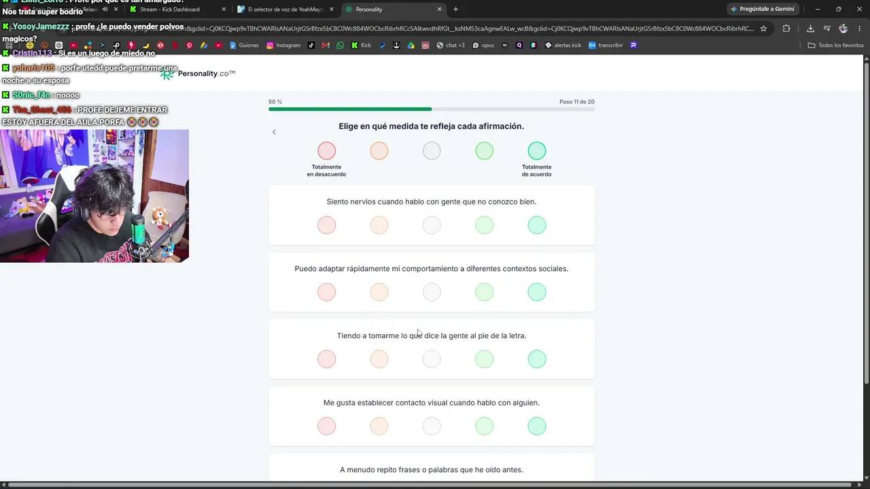870x489 pixels.
Task: Open the purple R bookmark icon
Action: tap(633, 46)
